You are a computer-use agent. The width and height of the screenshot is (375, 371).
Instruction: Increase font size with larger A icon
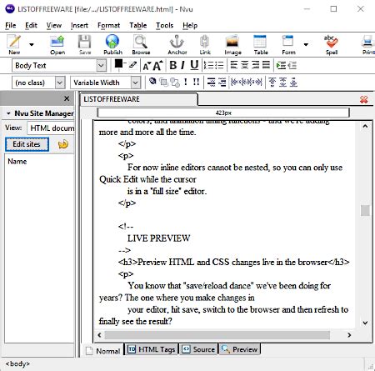coord(157,66)
